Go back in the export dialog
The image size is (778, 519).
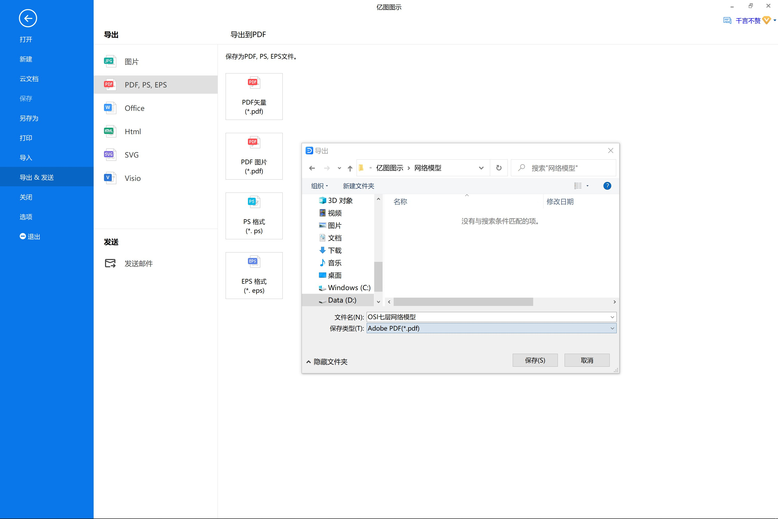click(312, 168)
